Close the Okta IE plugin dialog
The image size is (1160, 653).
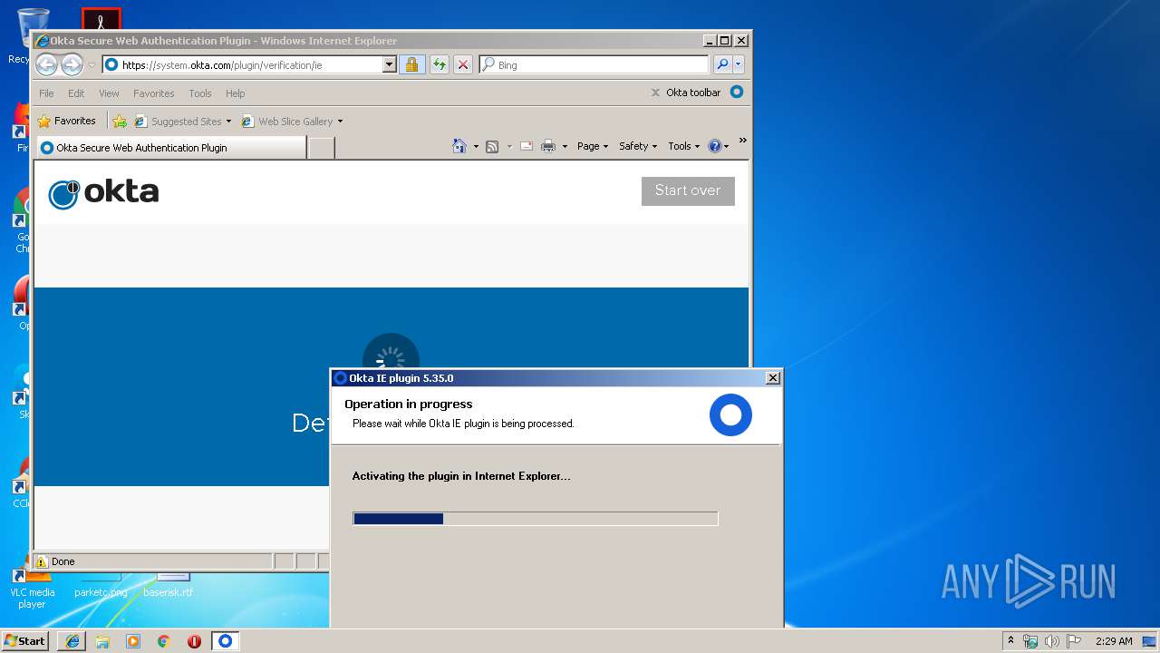772,378
